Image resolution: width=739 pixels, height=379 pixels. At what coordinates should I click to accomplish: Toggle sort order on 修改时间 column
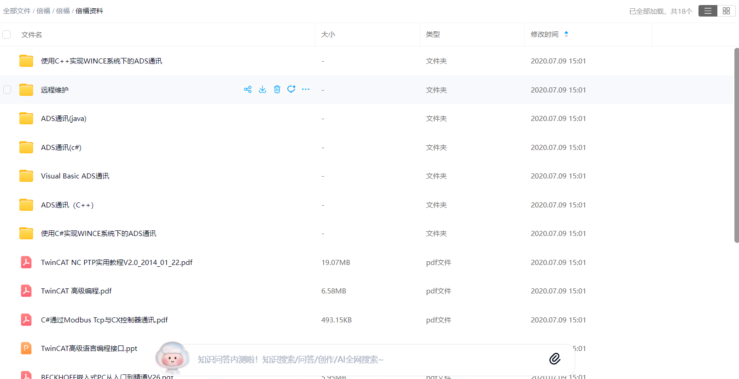coord(566,34)
